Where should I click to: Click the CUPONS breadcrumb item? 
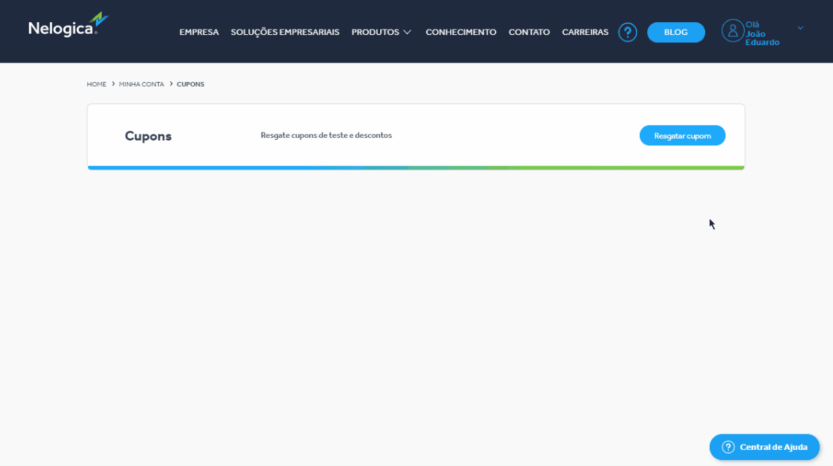[x=190, y=84]
